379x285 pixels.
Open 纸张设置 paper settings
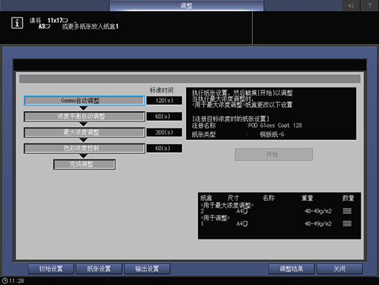(x=99, y=269)
